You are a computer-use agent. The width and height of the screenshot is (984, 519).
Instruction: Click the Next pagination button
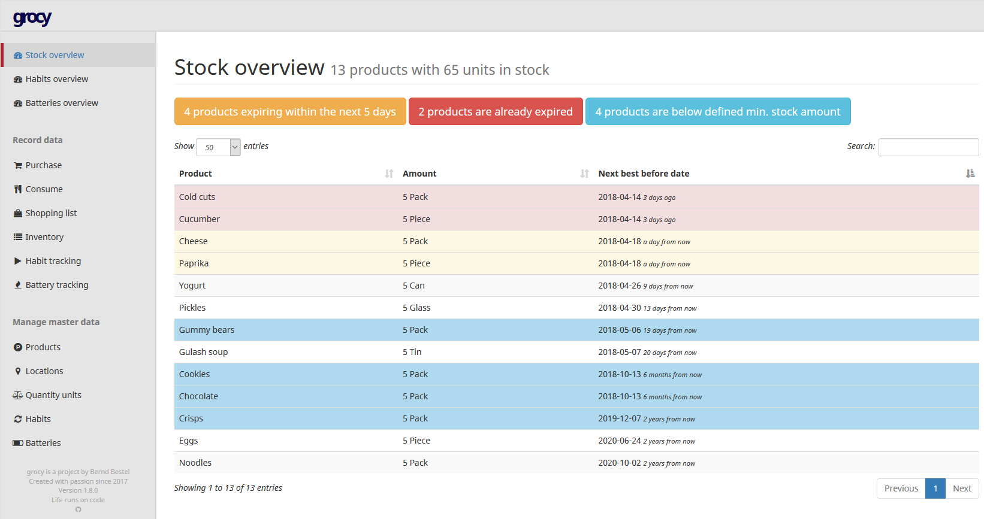962,488
